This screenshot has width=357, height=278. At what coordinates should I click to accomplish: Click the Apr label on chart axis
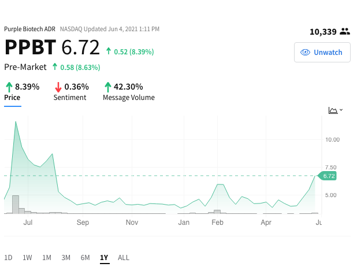(x=266, y=222)
